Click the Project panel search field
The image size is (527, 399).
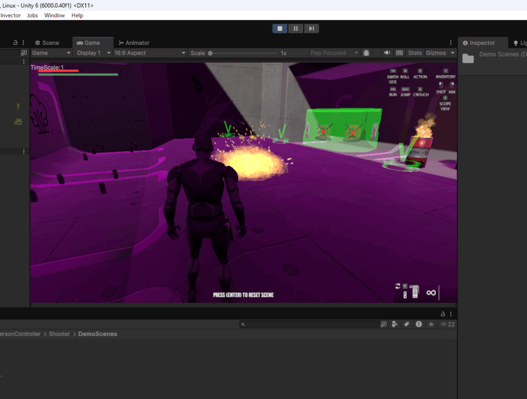coord(309,324)
